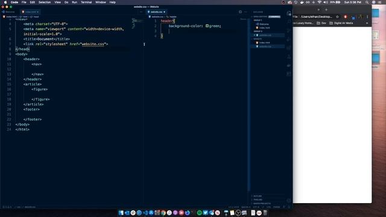Screen dimensions: 386x217
Task: Open the Code application menu
Action: coord(14,2)
